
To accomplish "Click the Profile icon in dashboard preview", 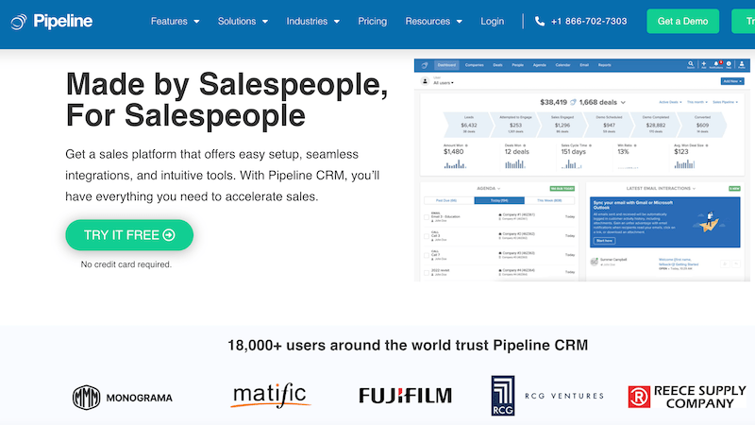I will pos(742,64).
